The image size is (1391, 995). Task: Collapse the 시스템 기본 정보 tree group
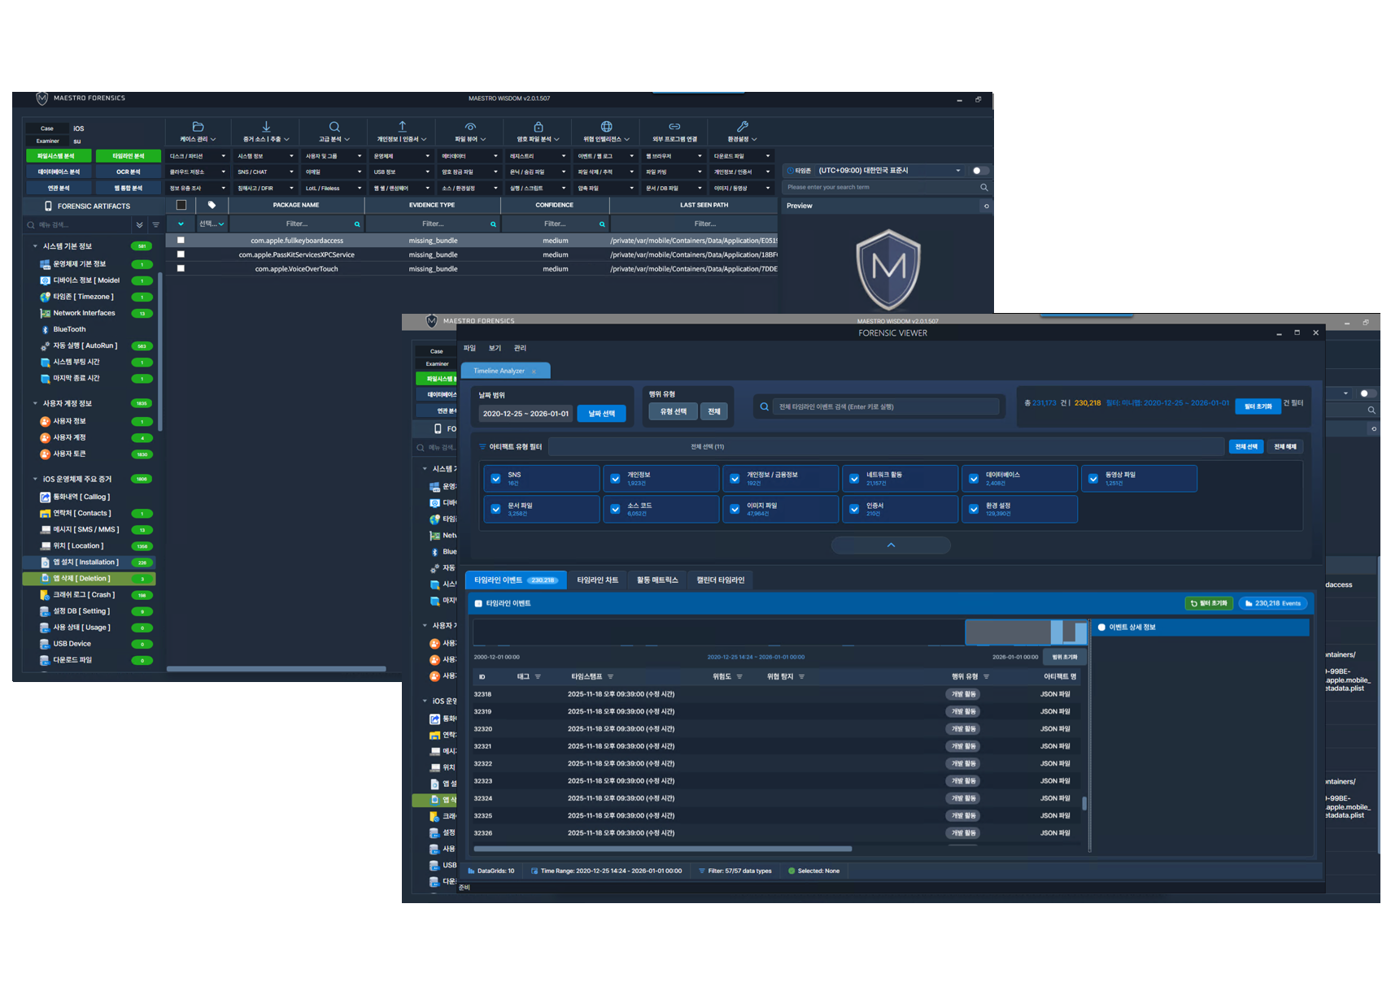[35, 246]
